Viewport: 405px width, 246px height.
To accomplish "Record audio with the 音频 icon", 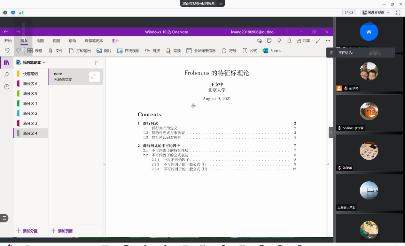I will click(168, 51).
